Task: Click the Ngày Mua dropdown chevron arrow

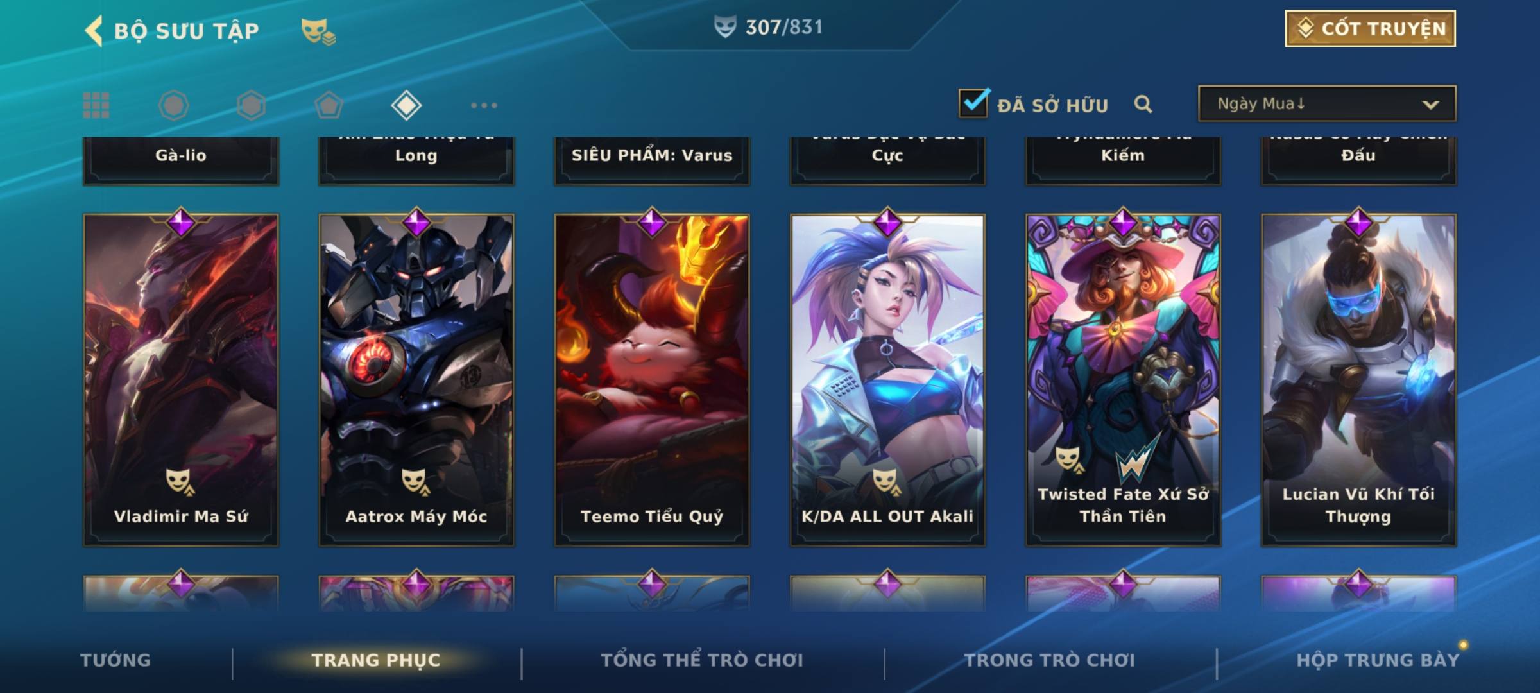Action: point(1430,105)
